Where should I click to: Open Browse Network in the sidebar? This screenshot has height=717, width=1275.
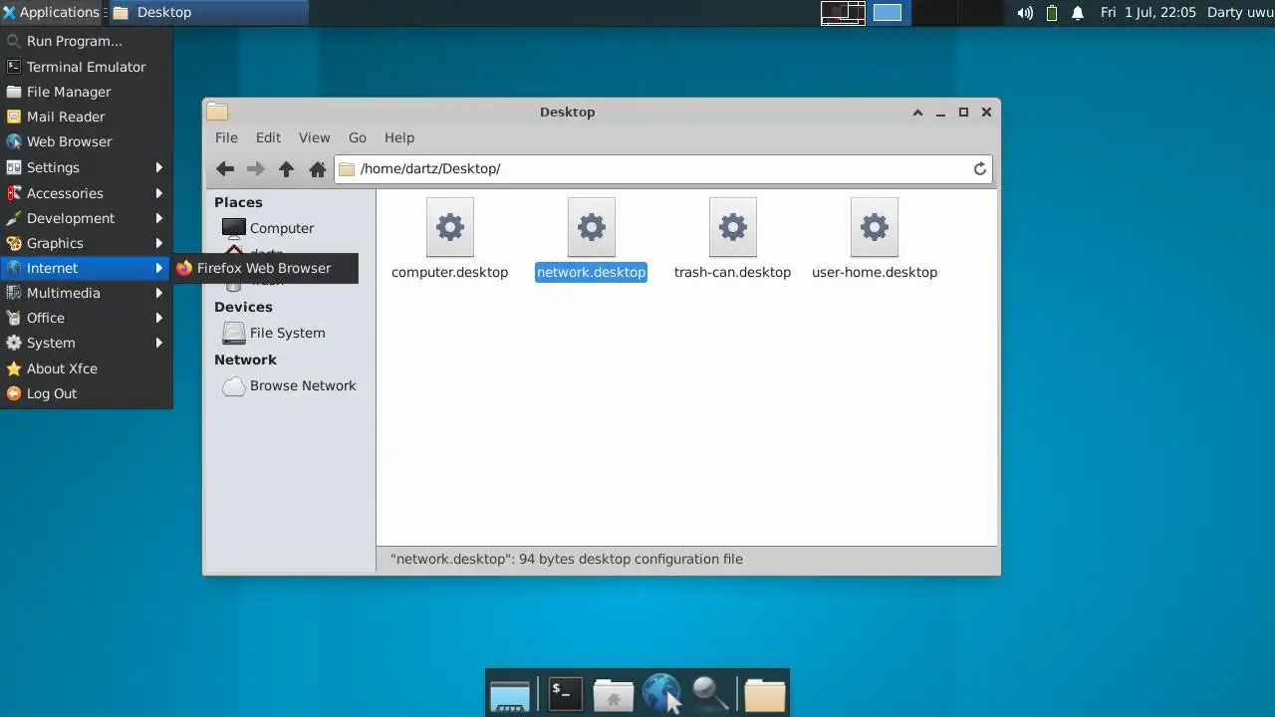click(289, 385)
